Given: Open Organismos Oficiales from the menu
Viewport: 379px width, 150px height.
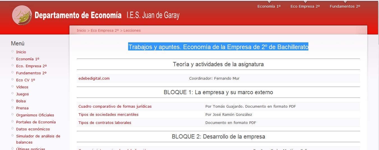Looking at the screenshot, I should pyautogui.click(x=35, y=115).
